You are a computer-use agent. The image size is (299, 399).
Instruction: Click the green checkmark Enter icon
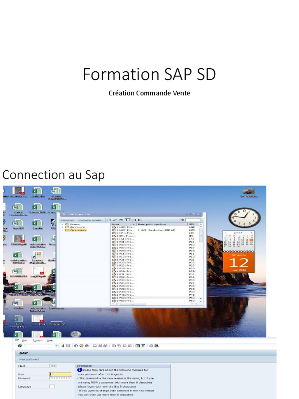20,346
